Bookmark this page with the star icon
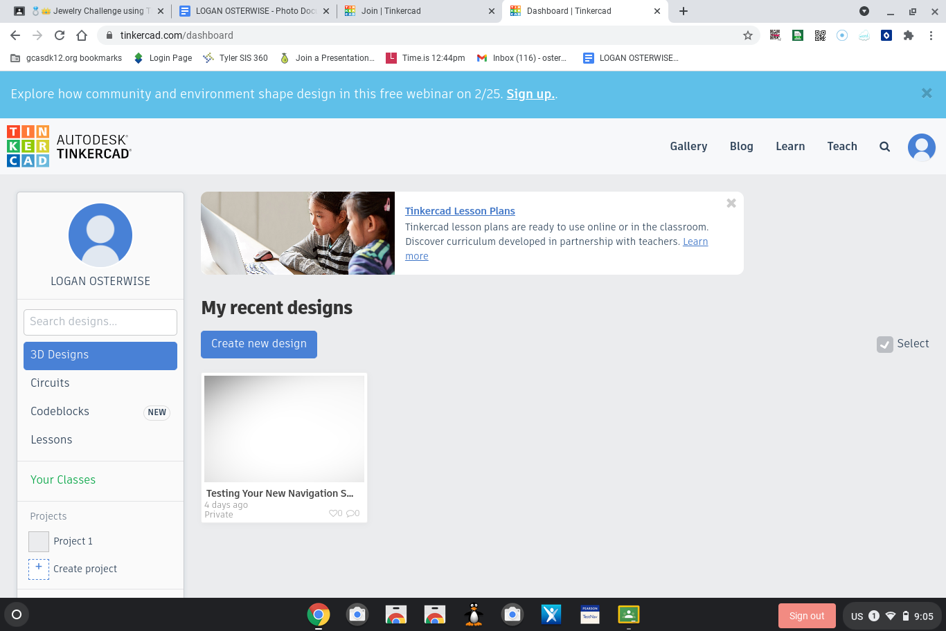946x631 pixels. [748, 35]
